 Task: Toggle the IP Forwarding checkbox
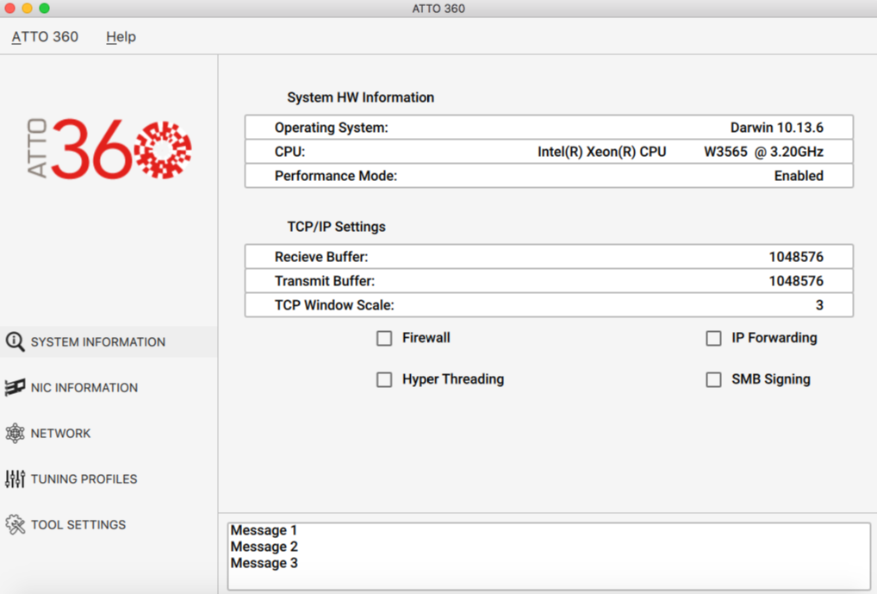(713, 339)
